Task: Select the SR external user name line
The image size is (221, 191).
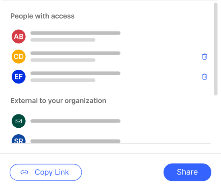Action: point(76,141)
